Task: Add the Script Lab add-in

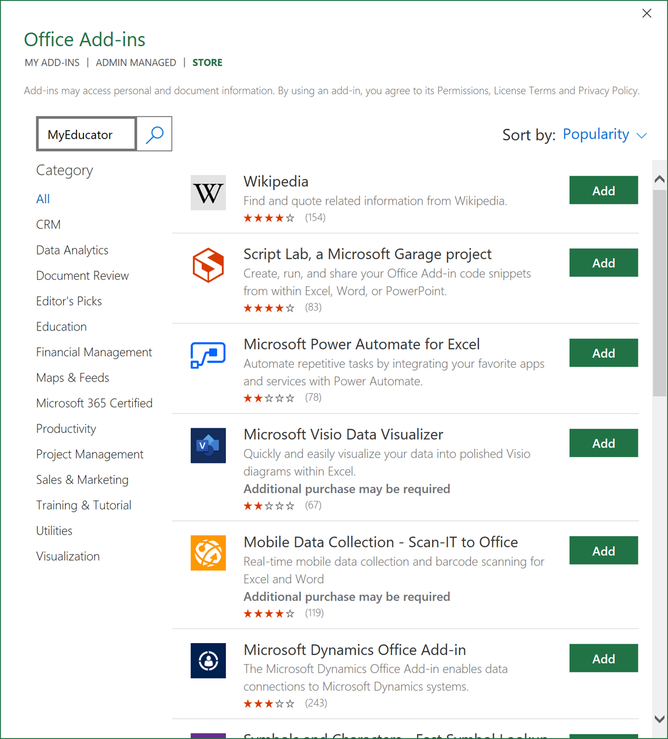Action: tap(603, 263)
